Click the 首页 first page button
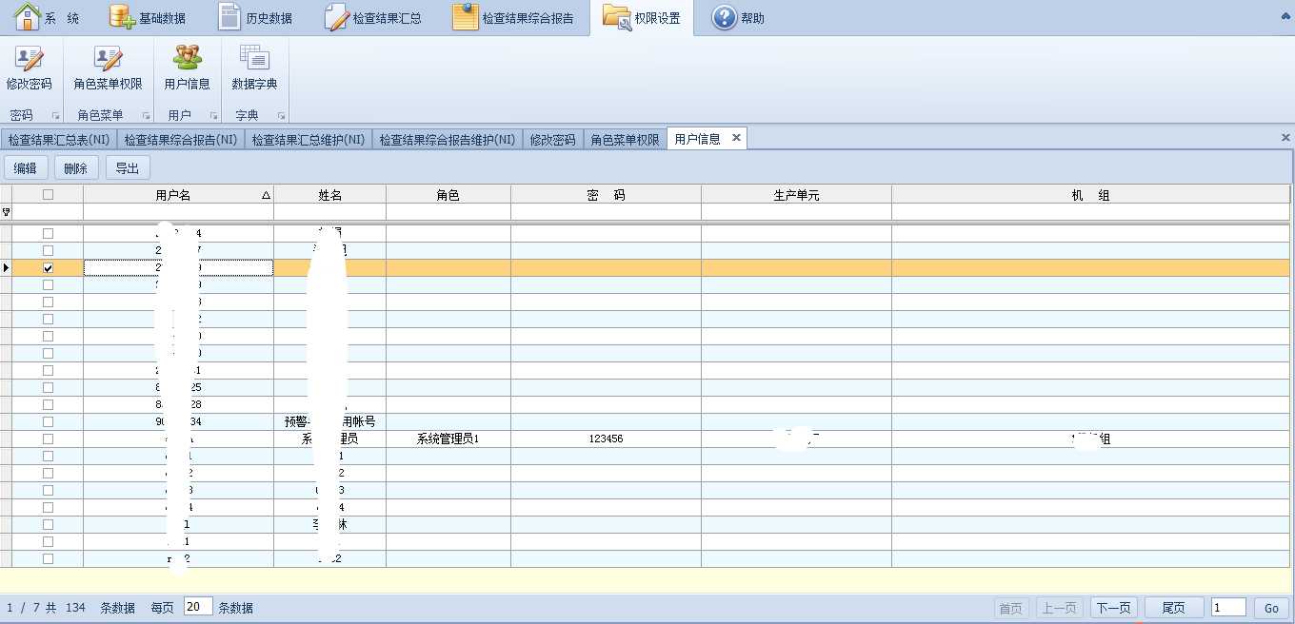This screenshot has height=624, width=1295. click(x=1009, y=608)
